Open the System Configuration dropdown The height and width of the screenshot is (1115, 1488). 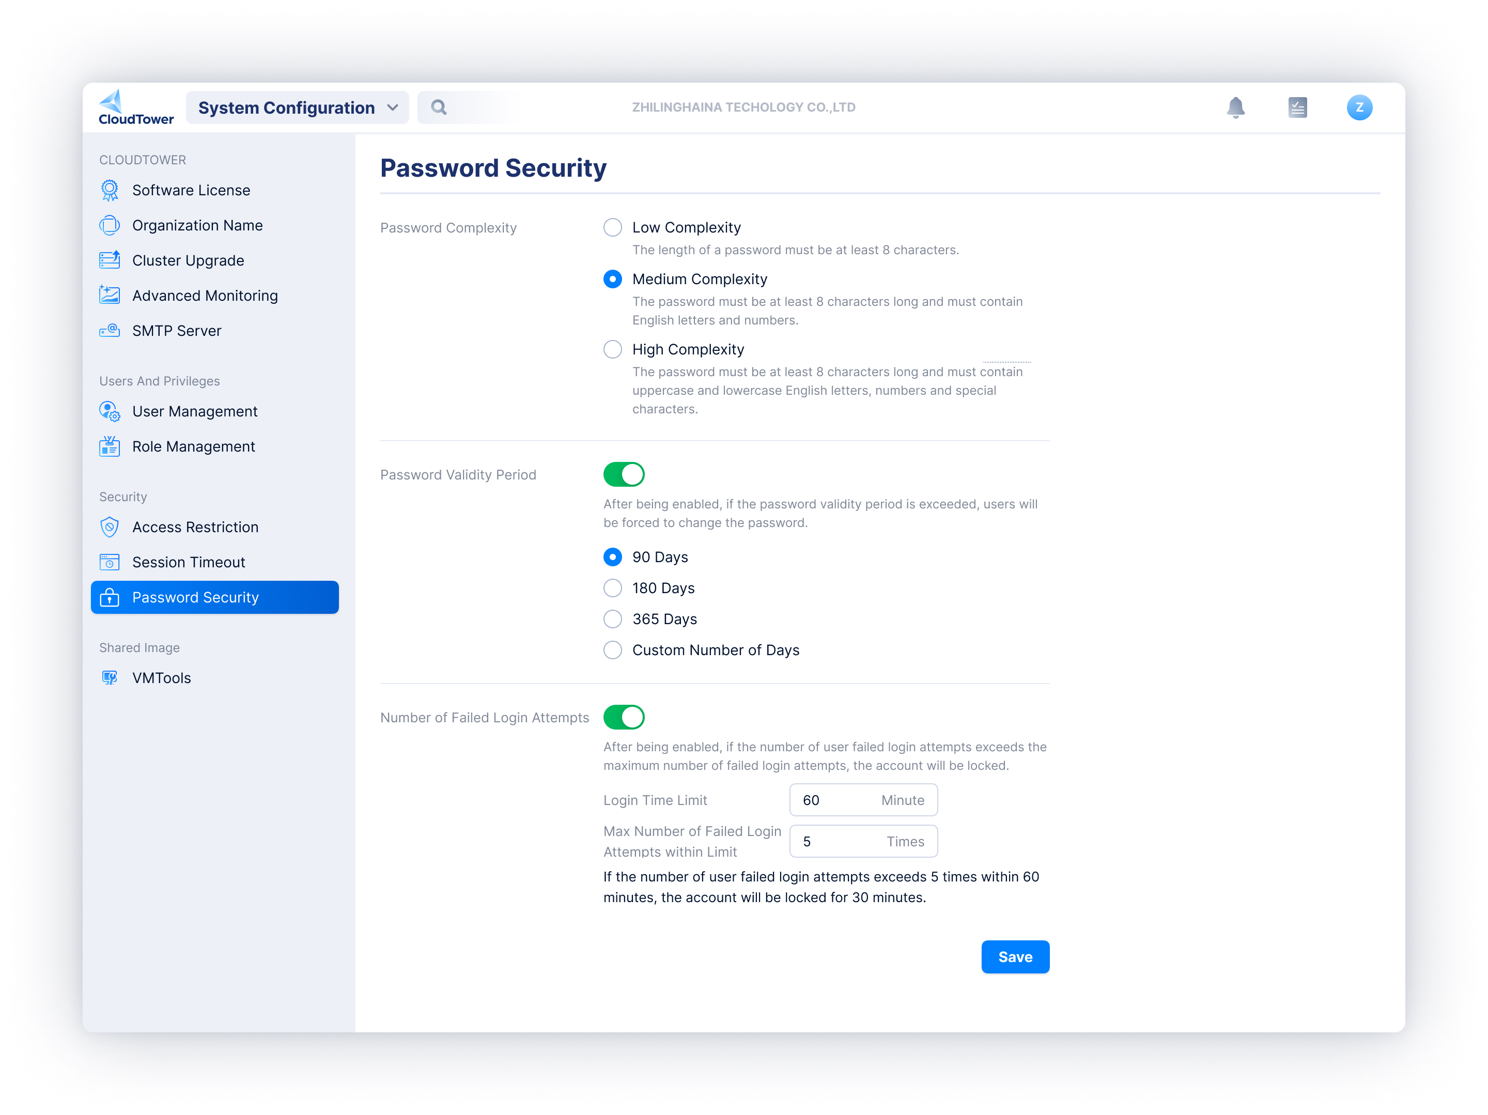click(x=297, y=107)
